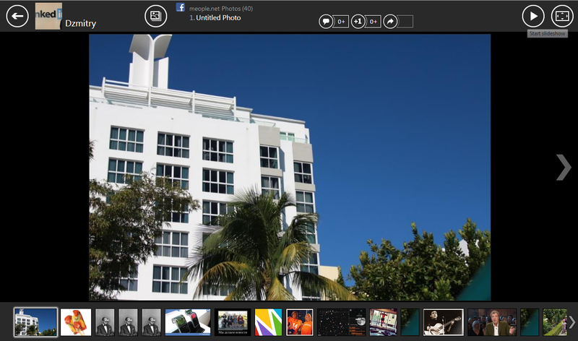Select the group photo with Russian caption thumbnail
This screenshot has height=341, width=578.
click(x=233, y=322)
